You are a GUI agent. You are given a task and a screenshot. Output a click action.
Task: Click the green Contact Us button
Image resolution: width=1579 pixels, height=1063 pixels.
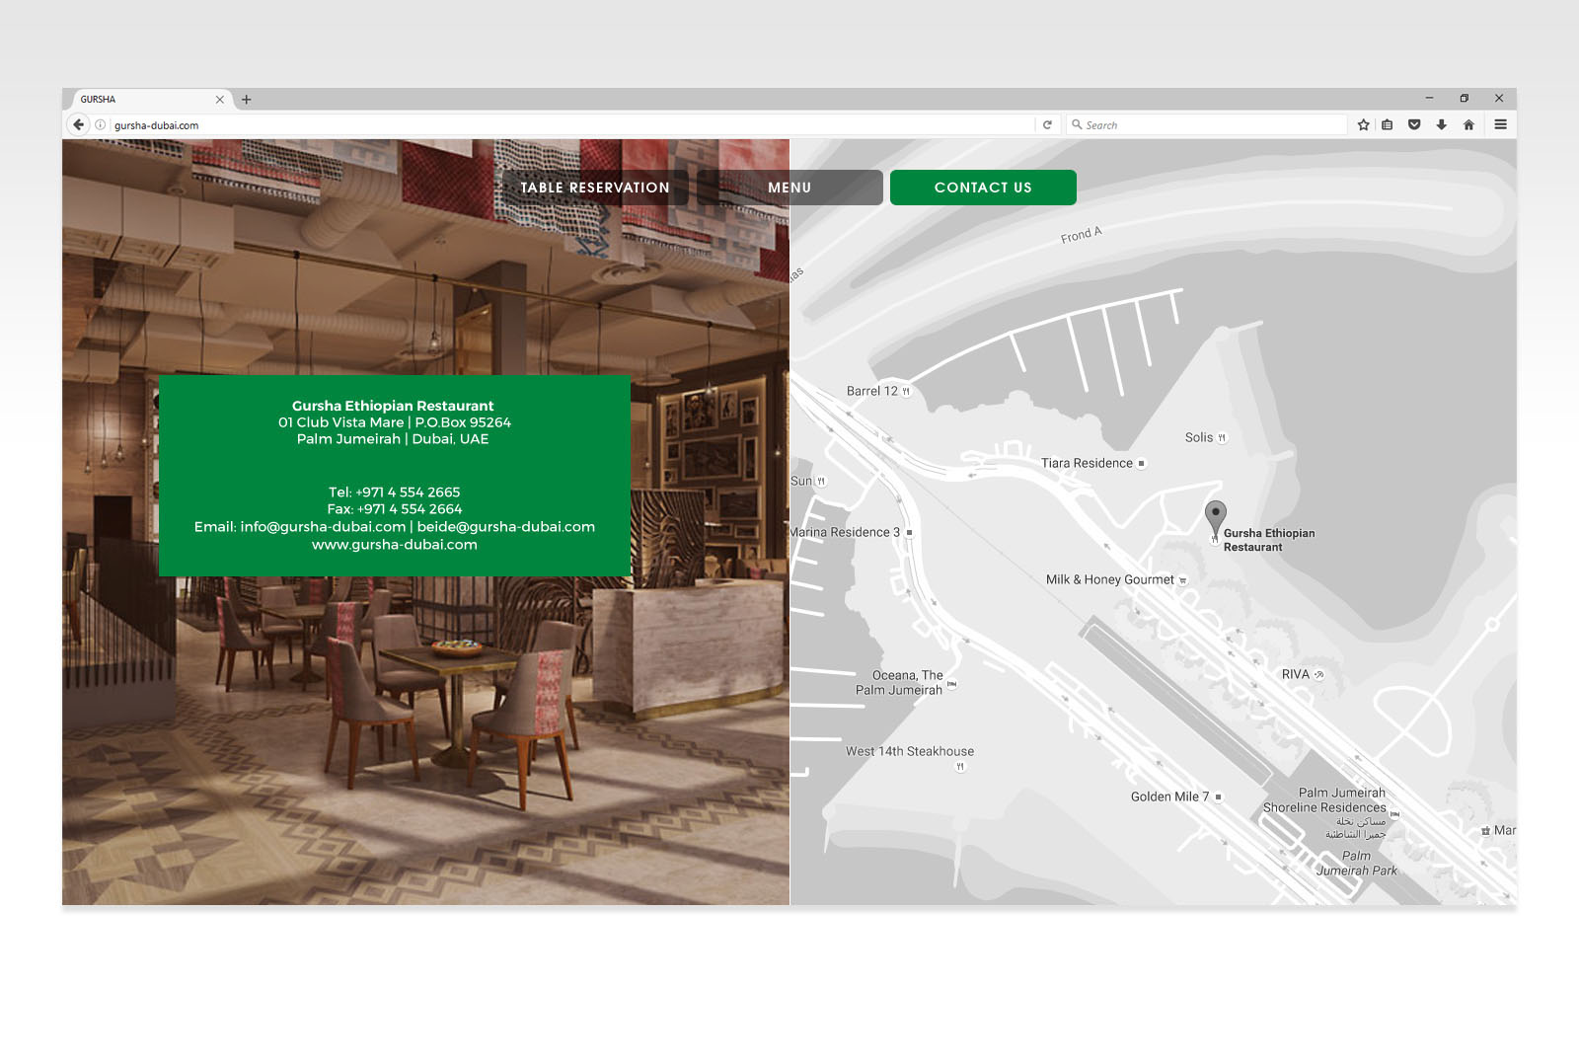pos(983,188)
